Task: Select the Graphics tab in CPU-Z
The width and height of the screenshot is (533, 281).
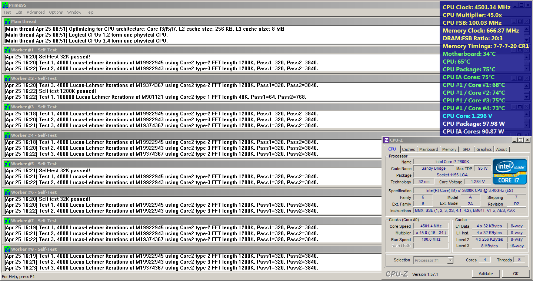Action: point(484,149)
